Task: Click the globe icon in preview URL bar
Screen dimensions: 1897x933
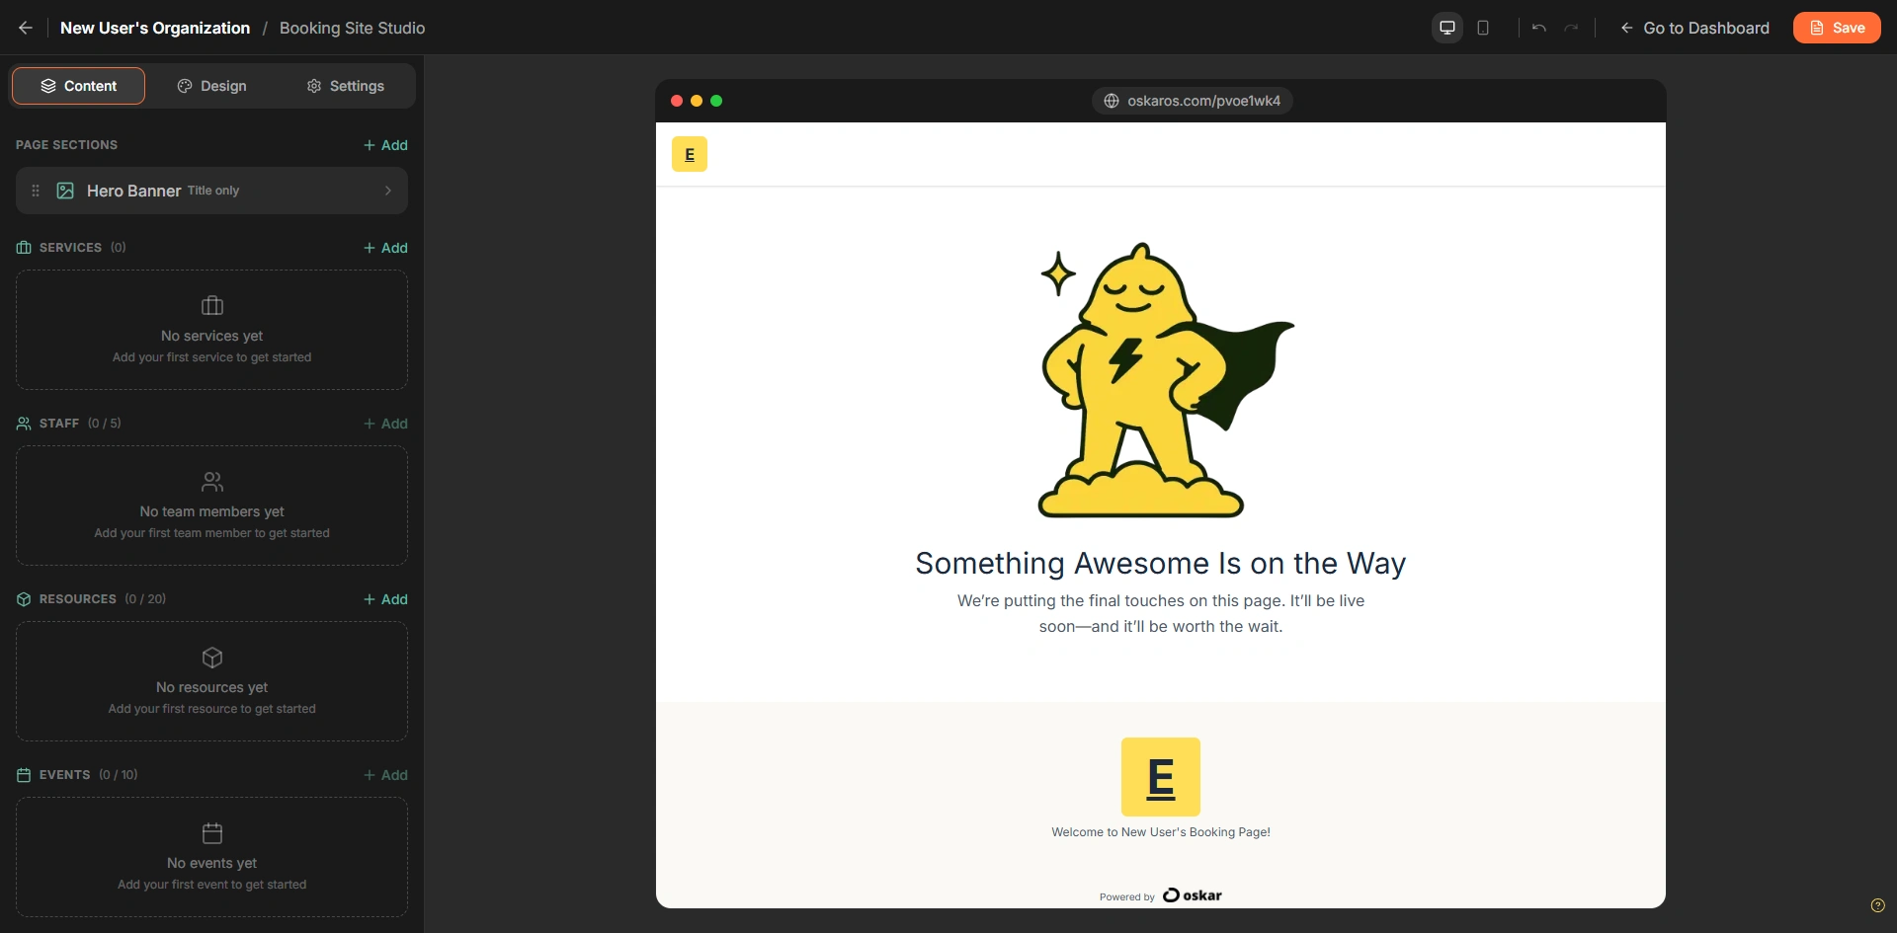Action: 1112,101
